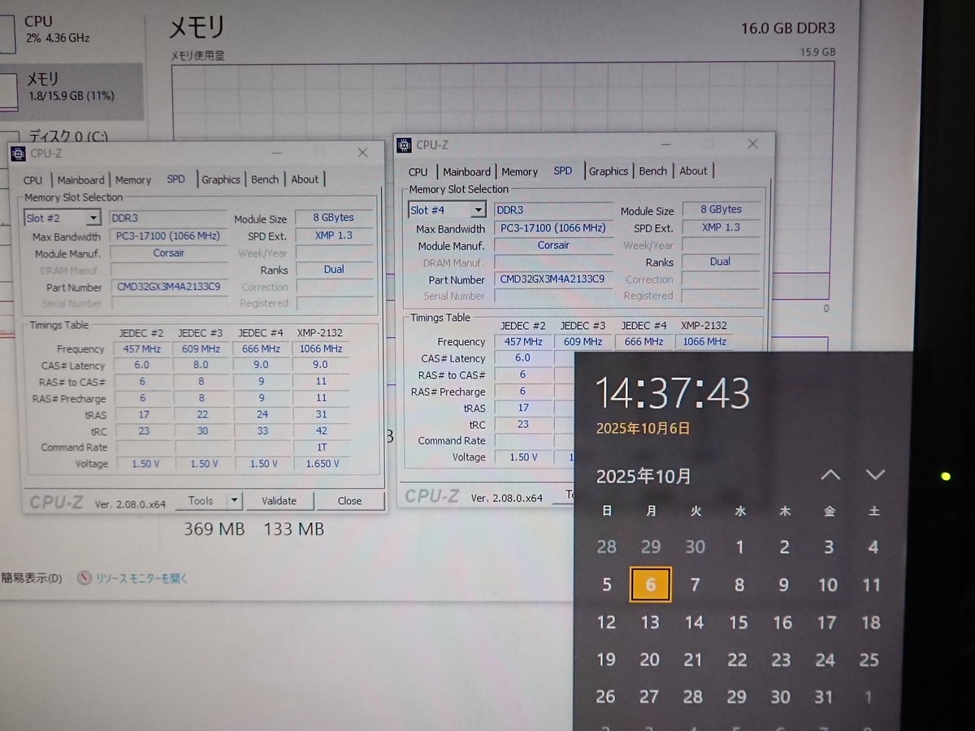This screenshot has height=731, width=975.
Task: Click Part Number field in left CPU-Z
Action: [171, 287]
